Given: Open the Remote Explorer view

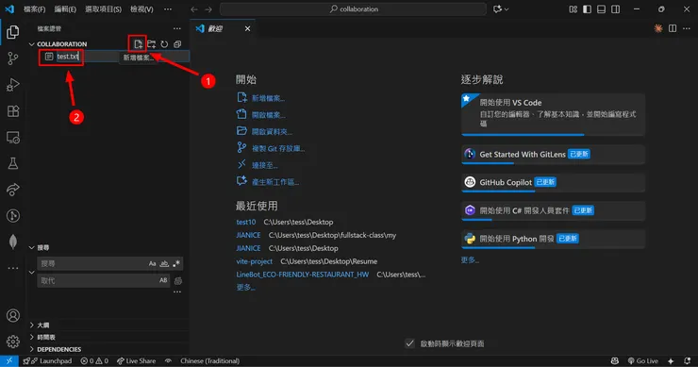Looking at the screenshot, I should pyautogui.click(x=13, y=137).
